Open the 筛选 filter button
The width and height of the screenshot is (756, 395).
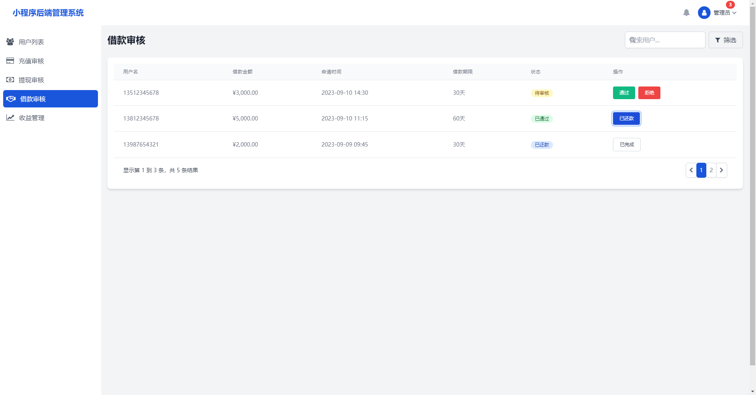[726, 40]
